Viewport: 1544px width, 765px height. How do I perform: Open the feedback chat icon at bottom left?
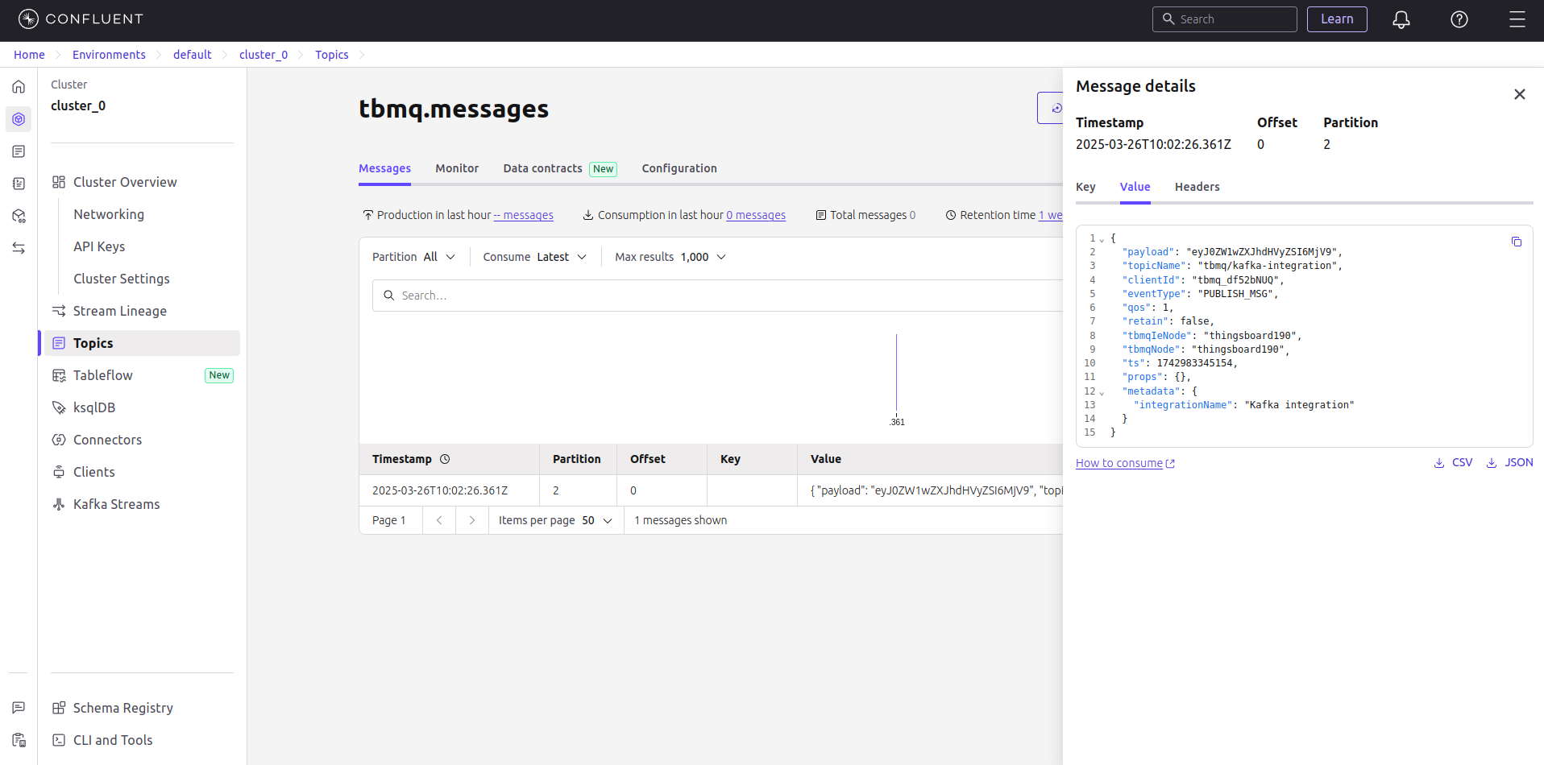pos(19,708)
